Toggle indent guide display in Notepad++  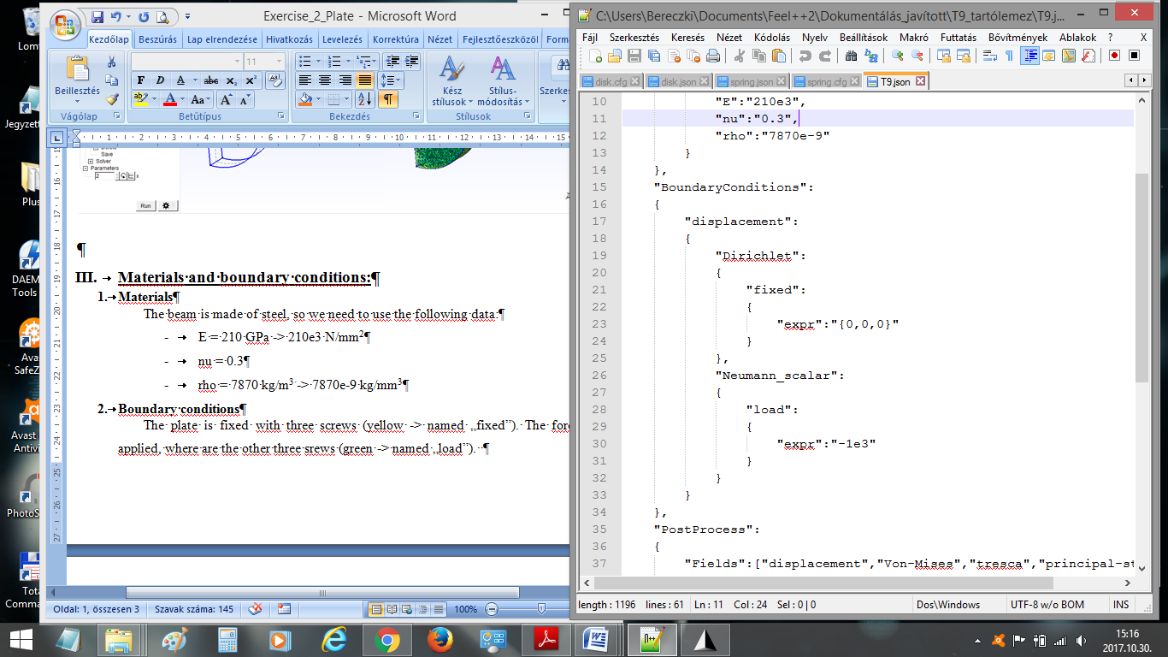coord(1030,56)
